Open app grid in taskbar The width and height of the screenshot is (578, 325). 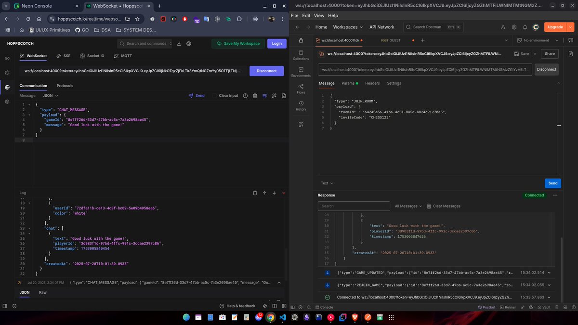pos(392,317)
